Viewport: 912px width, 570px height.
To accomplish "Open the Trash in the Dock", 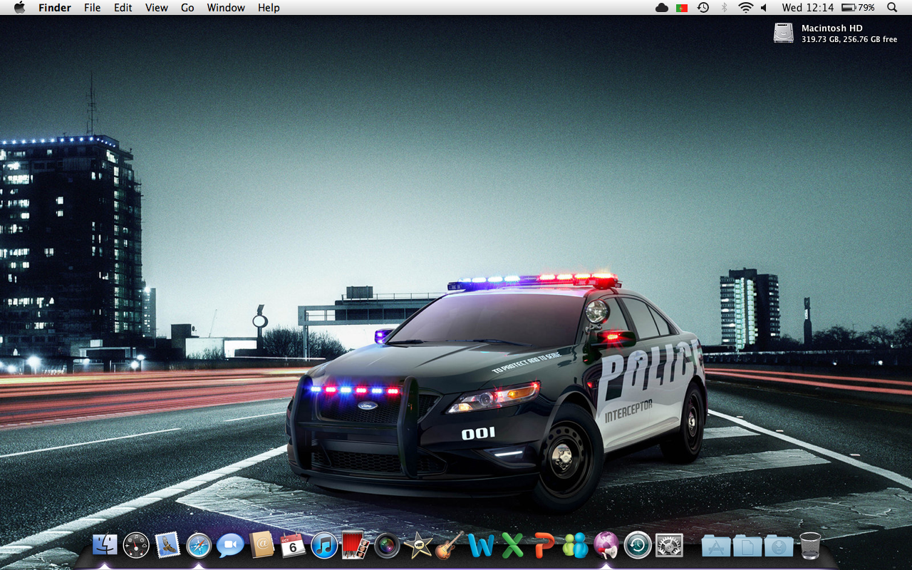I will tap(810, 546).
